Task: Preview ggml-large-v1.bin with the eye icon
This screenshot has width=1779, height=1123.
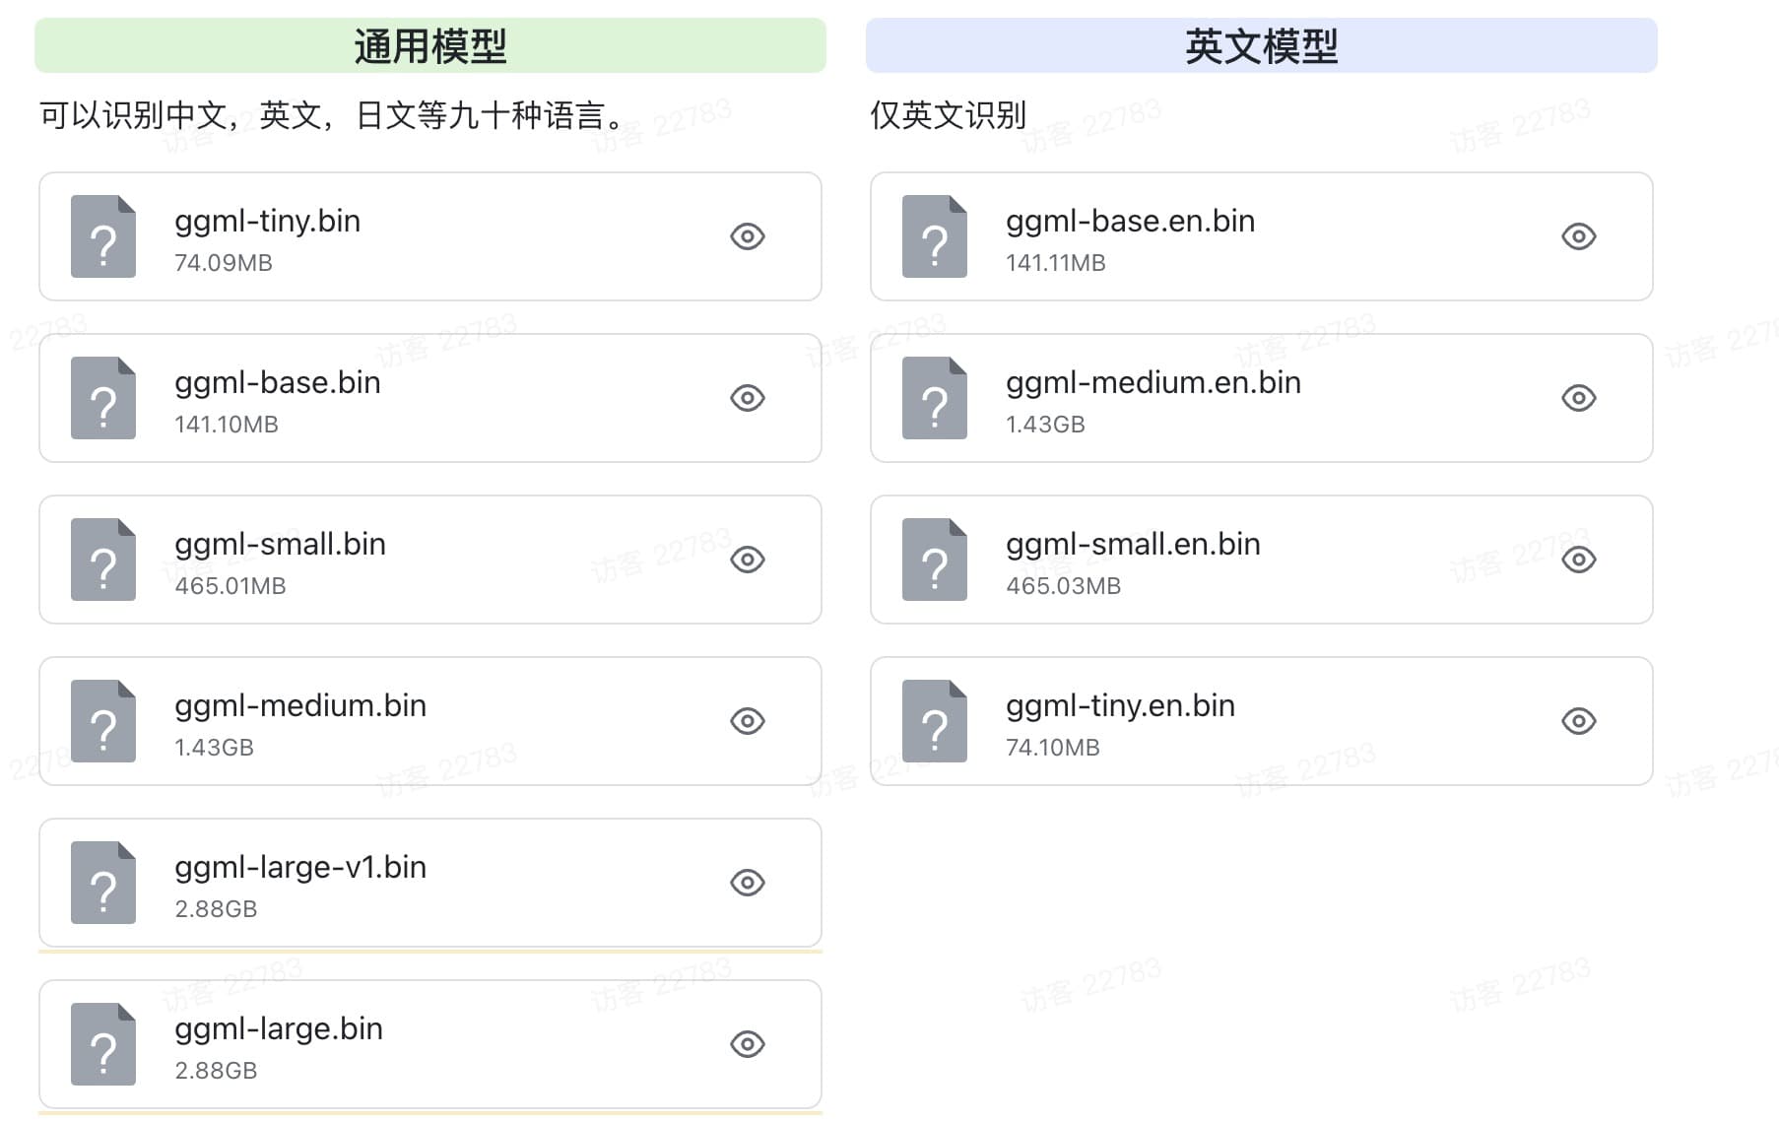Action: pyautogui.click(x=748, y=883)
